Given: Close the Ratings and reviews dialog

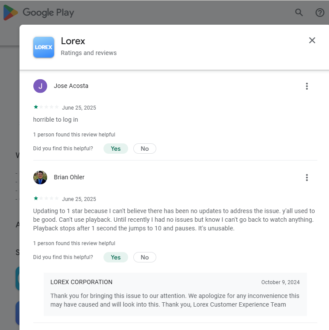Looking at the screenshot, I should pyautogui.click(x=312, y=40).
